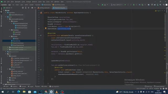Collapse the DataBase package

pyautogui.click(x=10, y=30)
